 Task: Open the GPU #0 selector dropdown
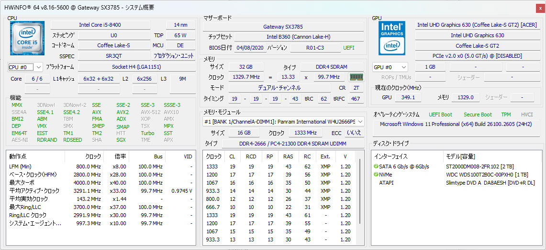[x=390, y=67]
